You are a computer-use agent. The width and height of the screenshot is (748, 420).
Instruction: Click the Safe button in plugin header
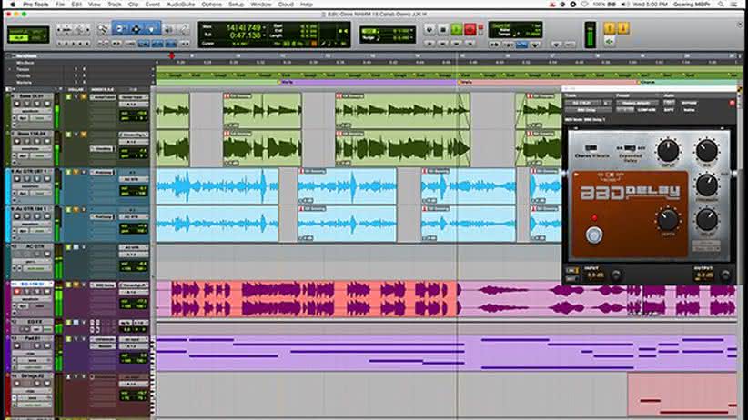pyautogui.click(x=669, y=110)
